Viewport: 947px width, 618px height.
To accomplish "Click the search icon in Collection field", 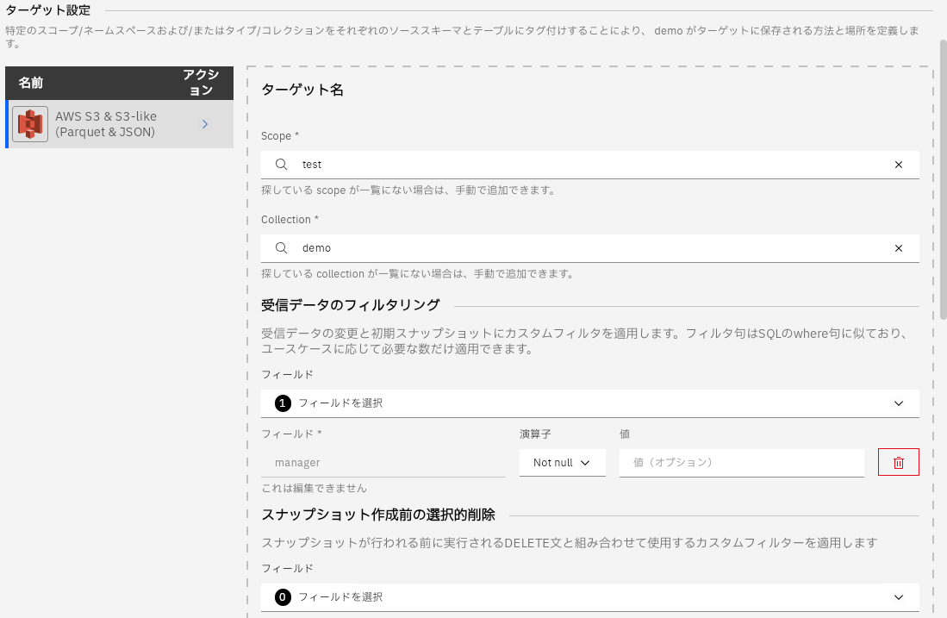I will [282, 248].
